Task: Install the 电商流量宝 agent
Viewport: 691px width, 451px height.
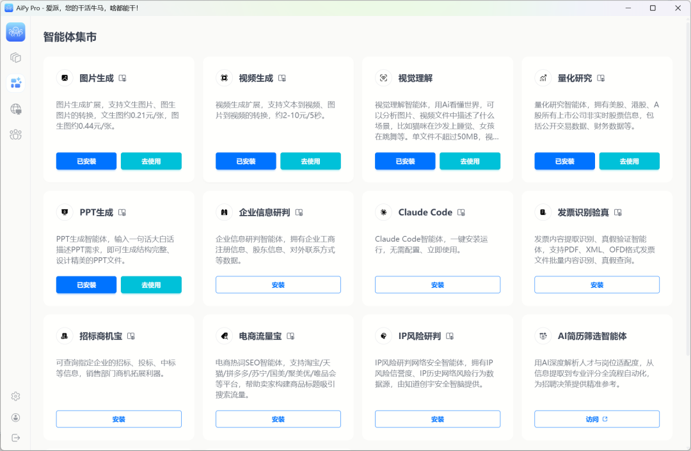Action: (x=278, y=419)
